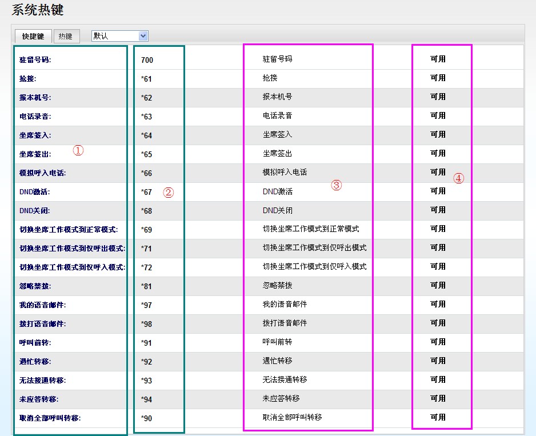Click 可用 status in 模拟呼入电话 row

[x=438, y=172]
